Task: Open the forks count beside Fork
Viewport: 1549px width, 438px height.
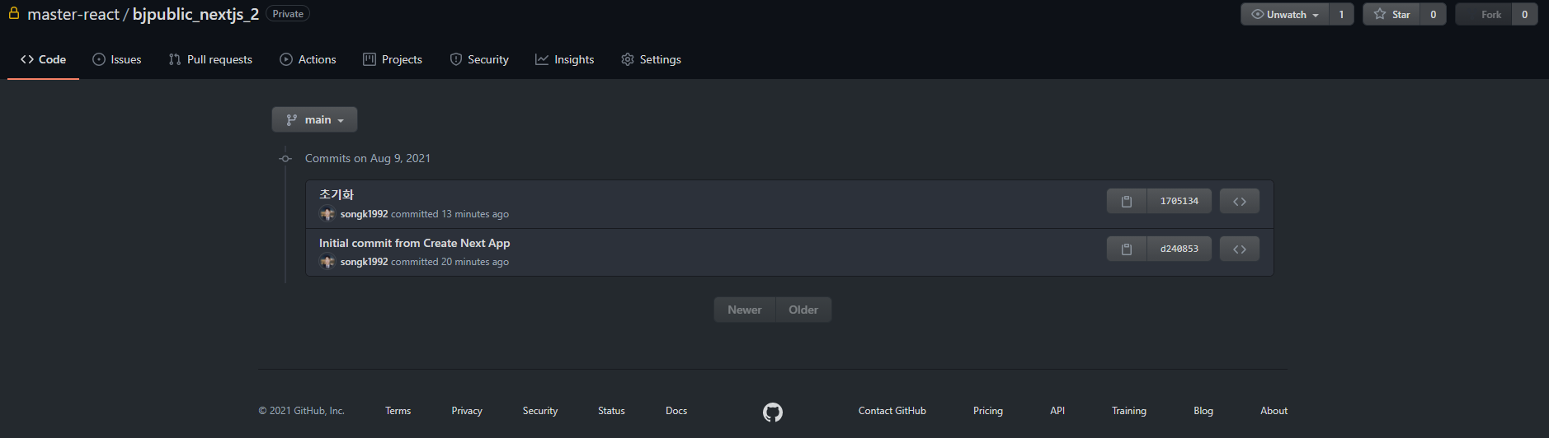Action: [1524, 14]
